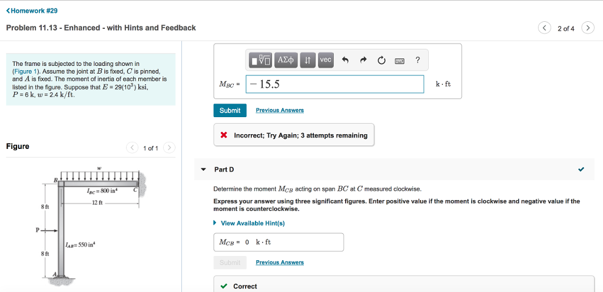Open Previous Answers under Part D
This screenshot has height=292, width=603.
coord(280,263)
